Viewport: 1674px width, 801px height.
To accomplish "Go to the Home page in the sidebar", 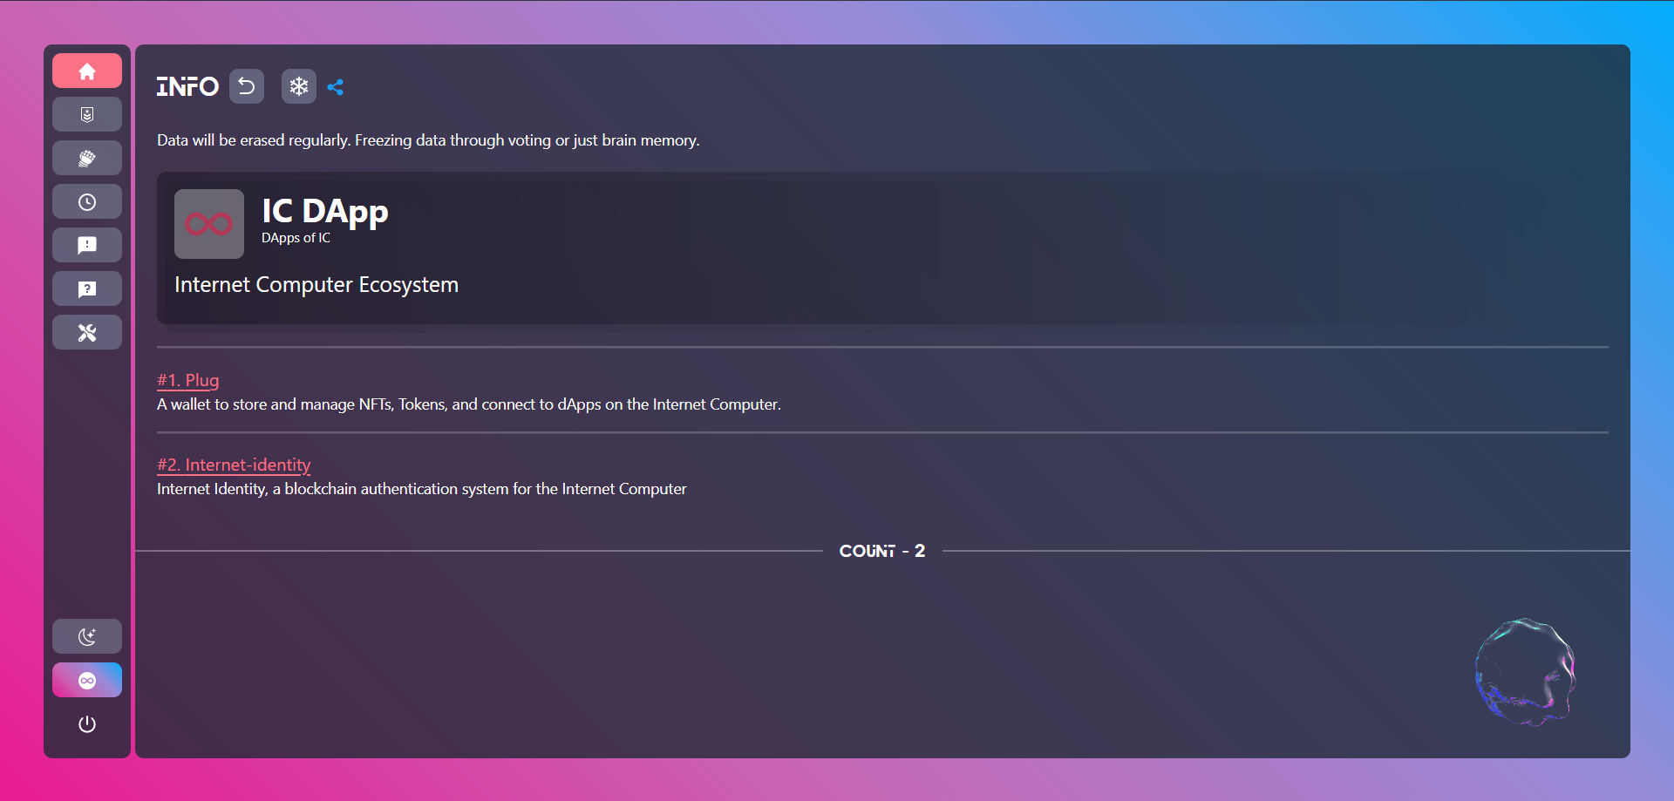I will [87, 71].
